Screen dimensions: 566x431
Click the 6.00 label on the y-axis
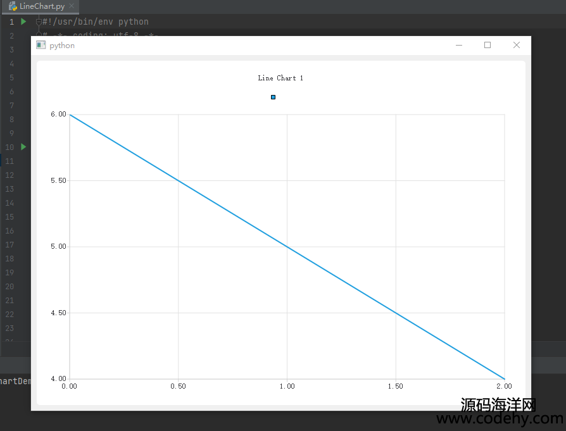coord(58,114)
